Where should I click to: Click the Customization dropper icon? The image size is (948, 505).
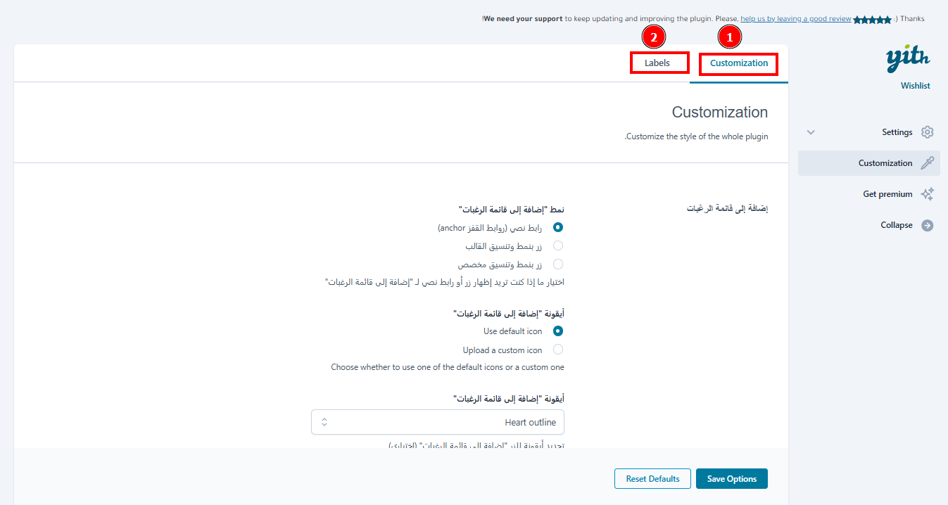[x=928, y=163]
